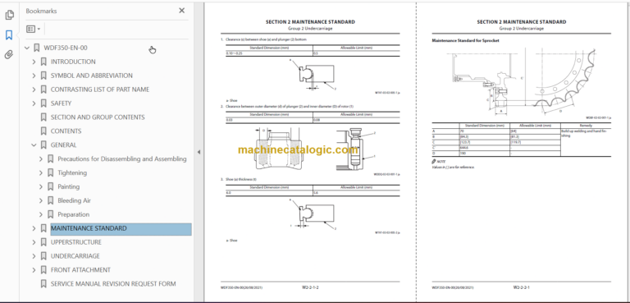Screen dimensions: 630x303
Task: Go to the FRONT ATTACHMENT bookmark
Action: pyautogui.click(x=80, y=270)
